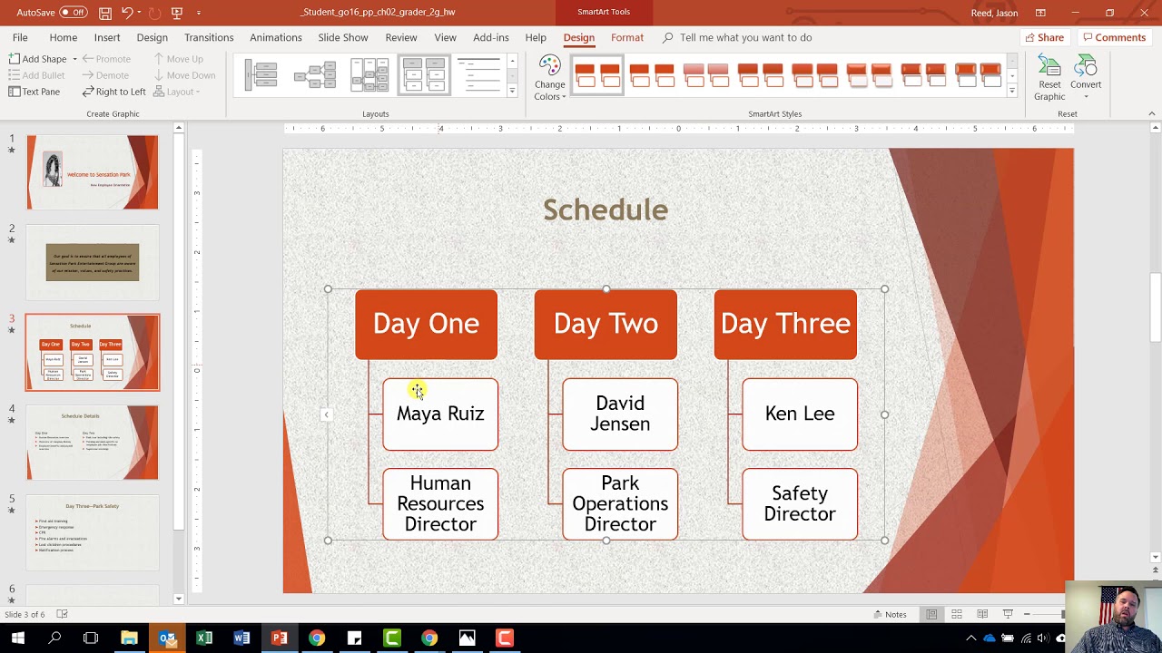Select slide 5 Park Safety thumbnail
The image size is (1162, 653).
(92, 531)
